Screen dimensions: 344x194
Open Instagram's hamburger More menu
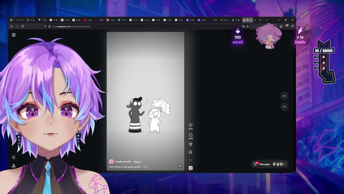click(14, 157)
